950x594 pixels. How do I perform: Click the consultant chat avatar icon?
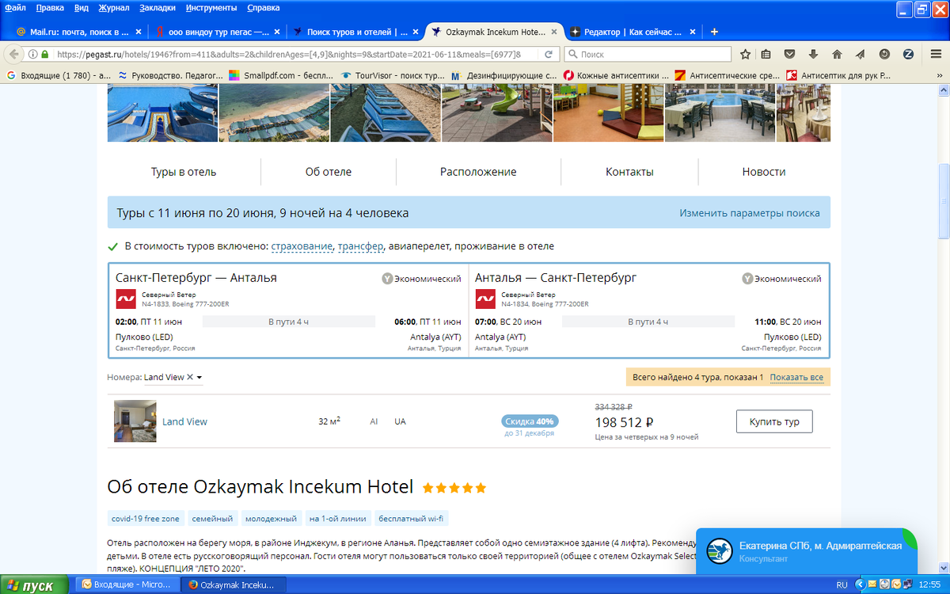720,551
